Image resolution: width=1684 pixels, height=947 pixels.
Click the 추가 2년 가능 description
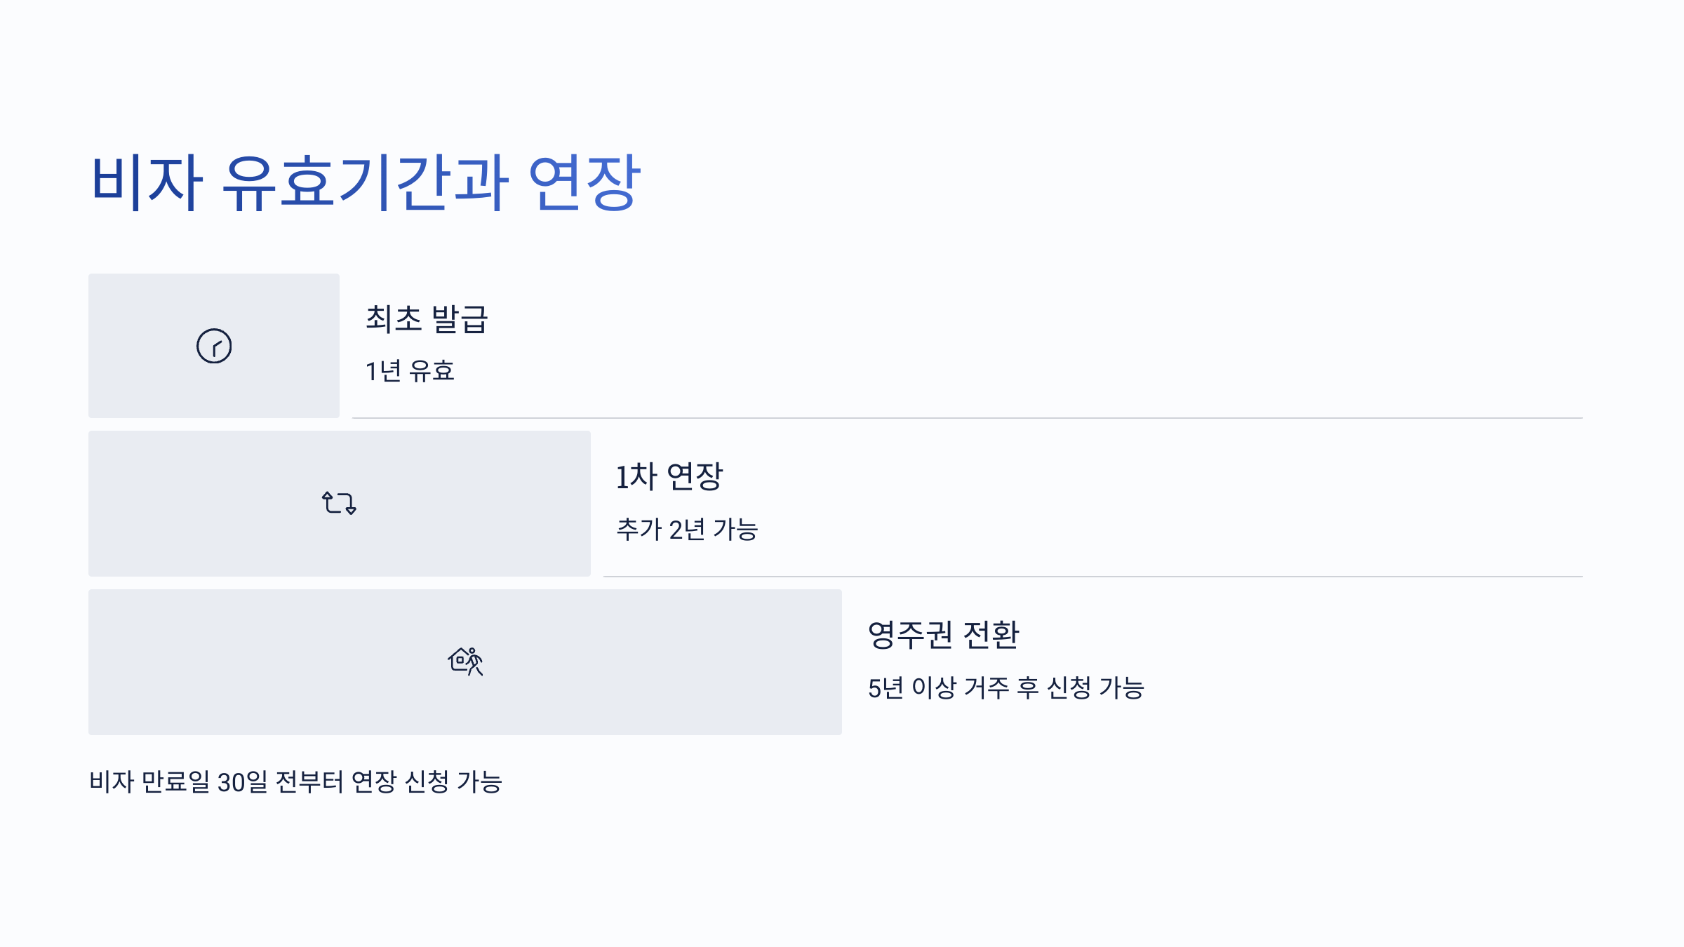click(x=687, y=530)
